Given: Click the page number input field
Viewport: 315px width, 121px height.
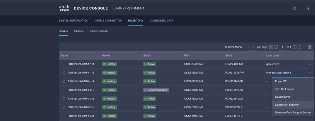Looking at the screenshot, I should (283, 47).
